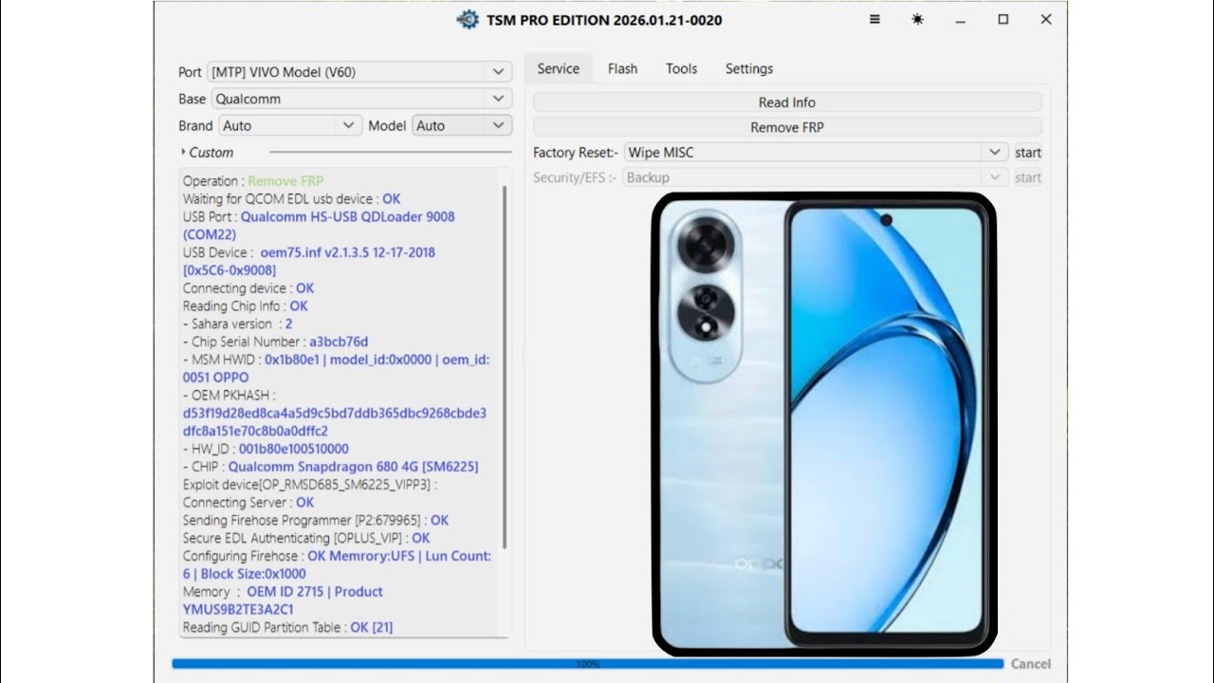Click 'Qualcomm HS-USB QDLoader 9008' log text

pyautogui.click(x=347, y=216)
